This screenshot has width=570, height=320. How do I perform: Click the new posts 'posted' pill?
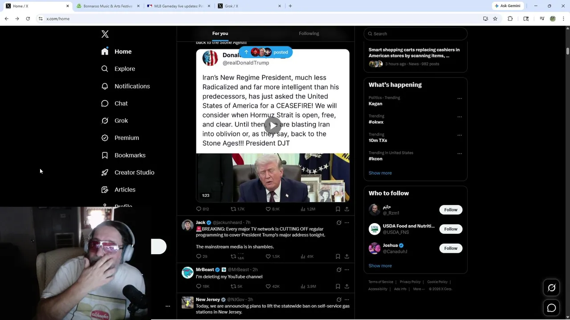[x=266, y=52]
